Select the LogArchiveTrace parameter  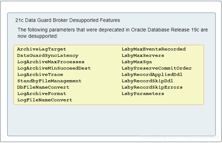pos(40,75)
